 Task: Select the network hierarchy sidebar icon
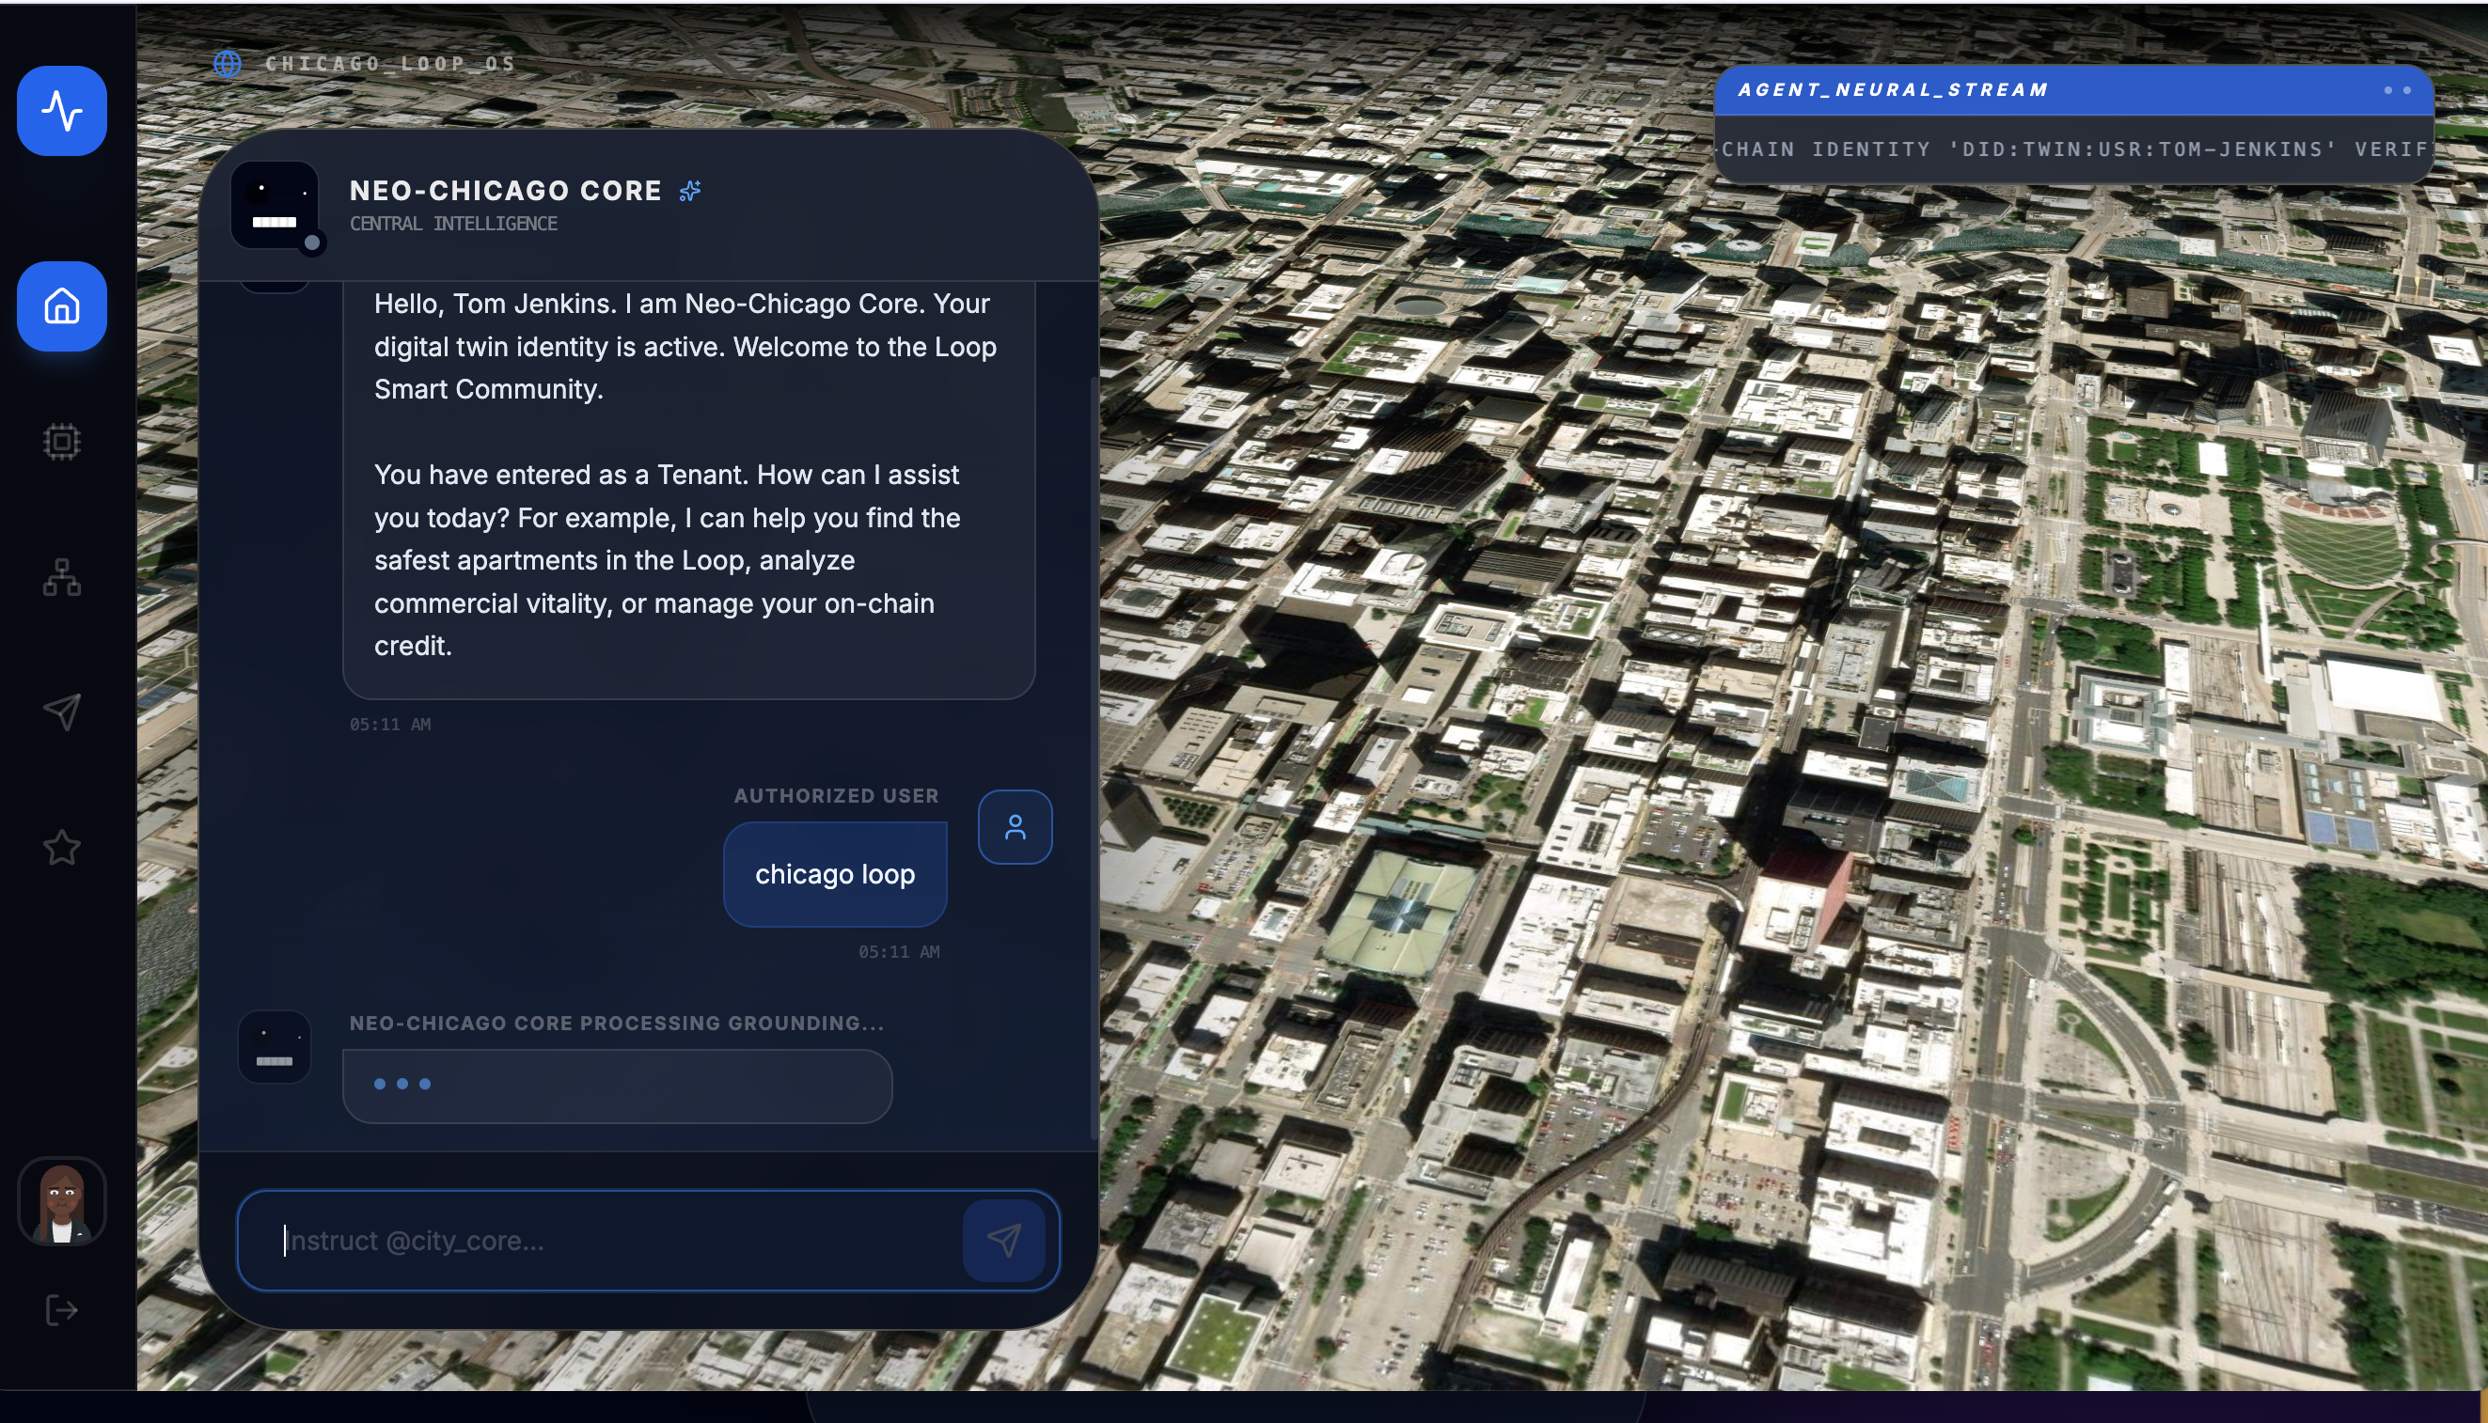(x=62, y=577)
